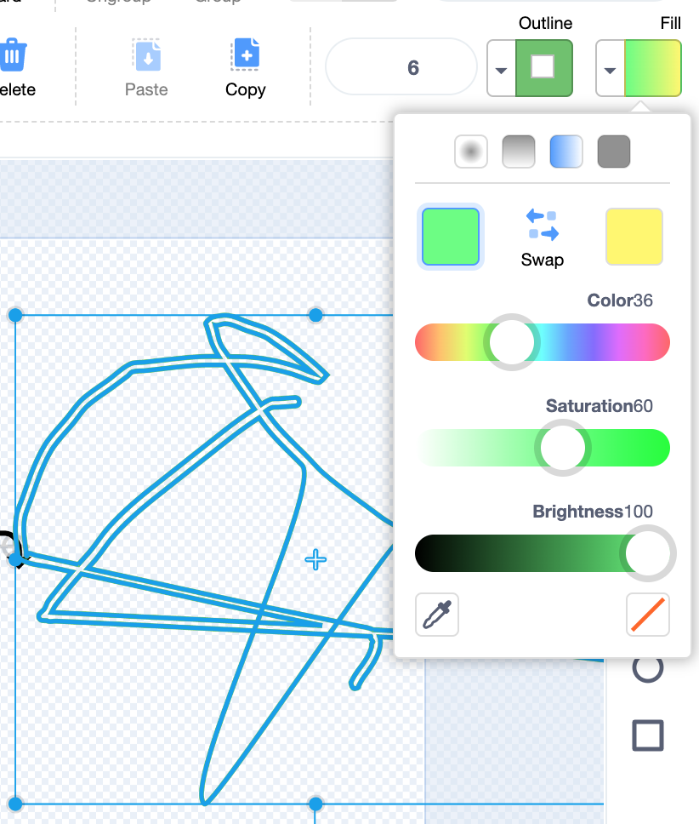The width and height of the screenshot is (699, 824).
Task: Select the Rectangle tool
Action: point(648,735)
